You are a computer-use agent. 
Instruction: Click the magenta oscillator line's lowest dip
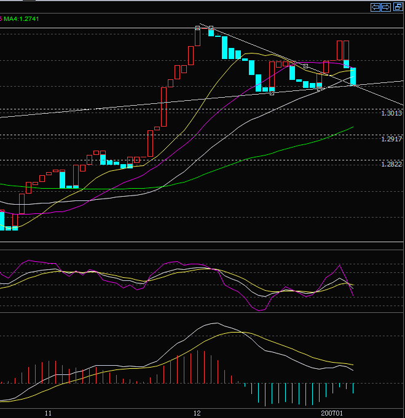pos(259,310)
